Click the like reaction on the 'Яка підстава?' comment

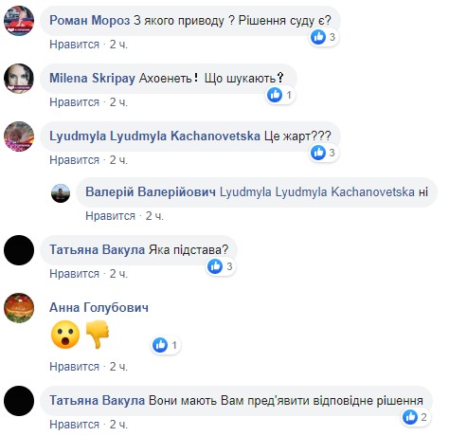(x=215, y=266)
